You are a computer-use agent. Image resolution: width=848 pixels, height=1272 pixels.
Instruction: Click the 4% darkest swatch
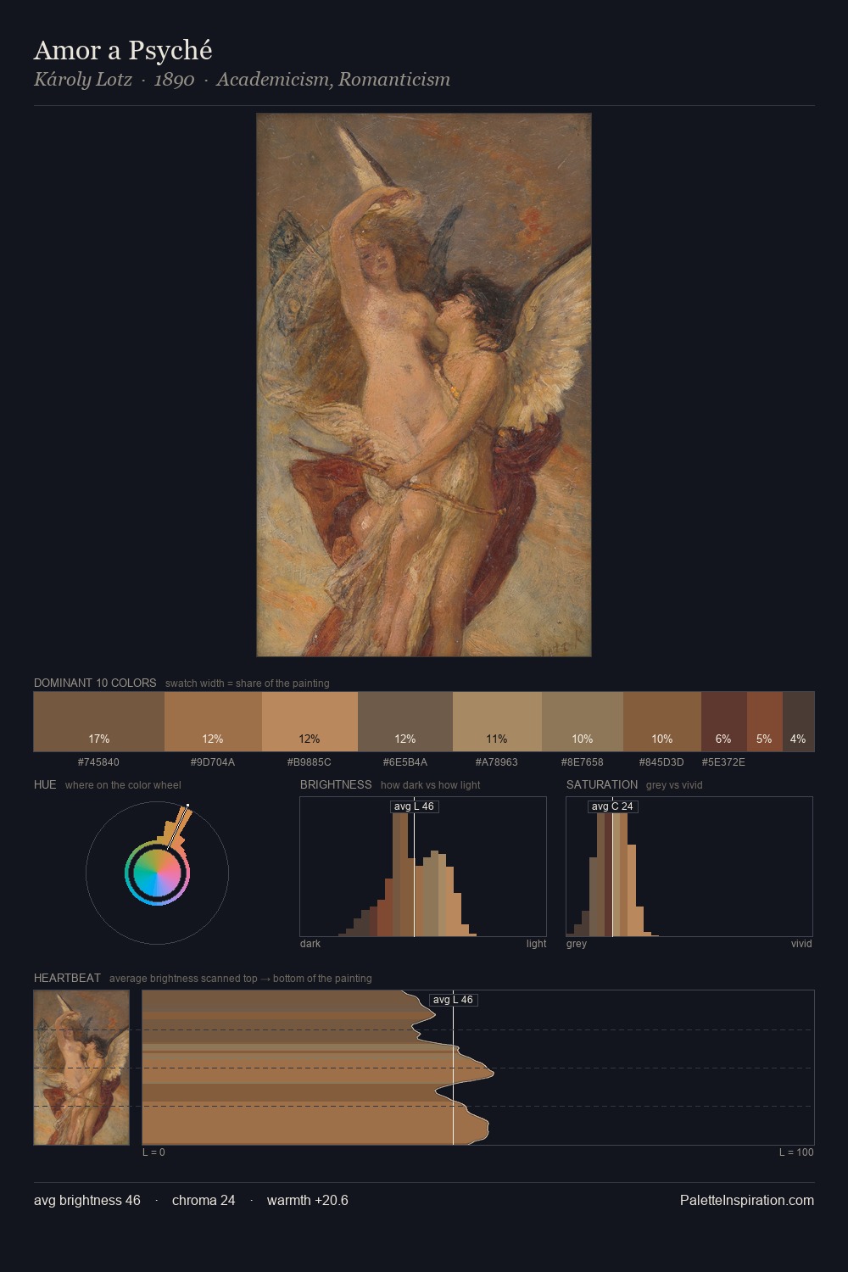pos(798,721)
